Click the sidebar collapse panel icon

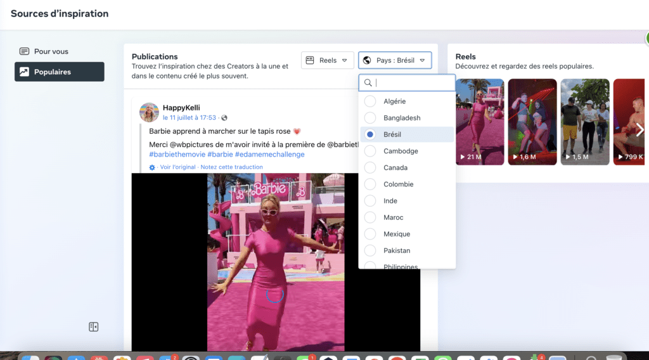click(94, 327)
